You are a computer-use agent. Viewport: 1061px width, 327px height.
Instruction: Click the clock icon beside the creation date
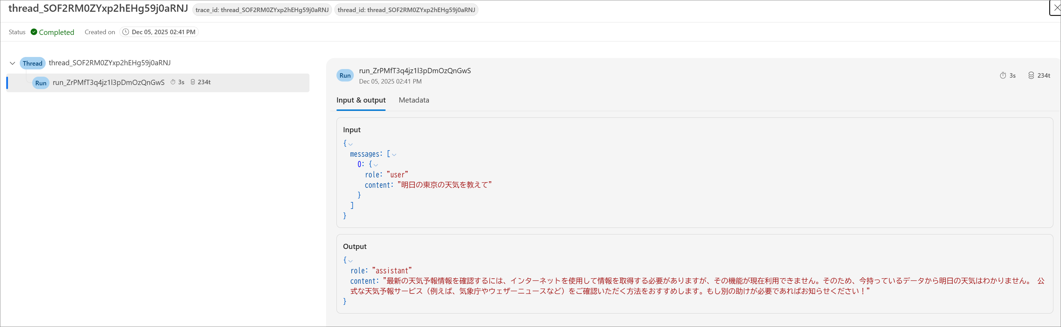click(126, 32)
